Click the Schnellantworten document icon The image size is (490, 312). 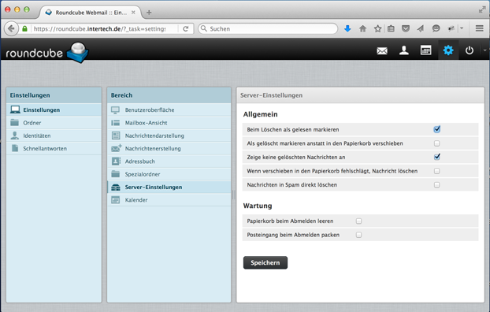click(15, 148)
